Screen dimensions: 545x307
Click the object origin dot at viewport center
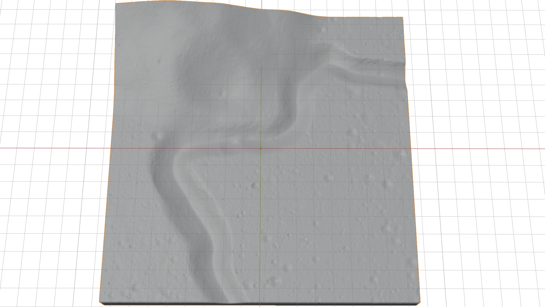[261, 148]
